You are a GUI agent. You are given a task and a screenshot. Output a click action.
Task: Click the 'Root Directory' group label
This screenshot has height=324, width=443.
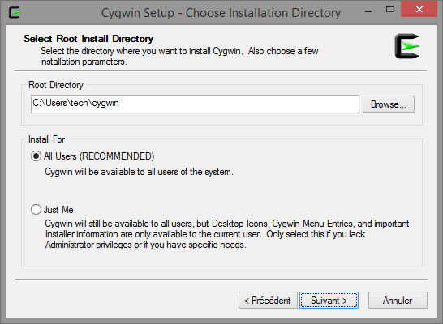click(56, 85)
